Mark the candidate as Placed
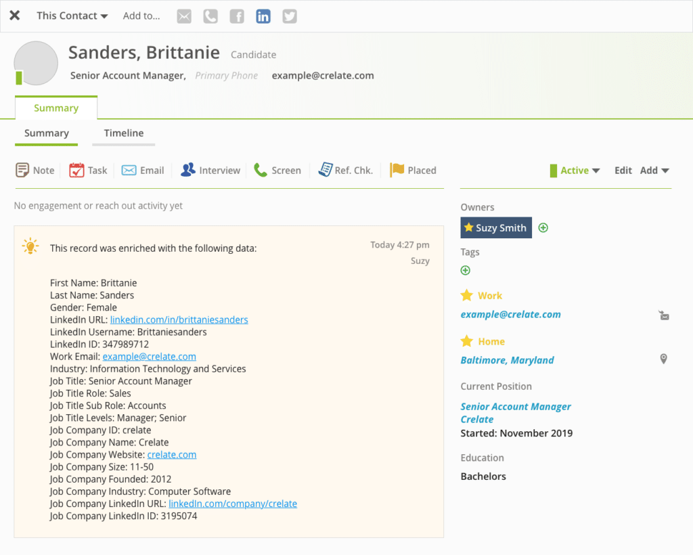The width and height of the screenshot is (693, 555). point(413,170)
